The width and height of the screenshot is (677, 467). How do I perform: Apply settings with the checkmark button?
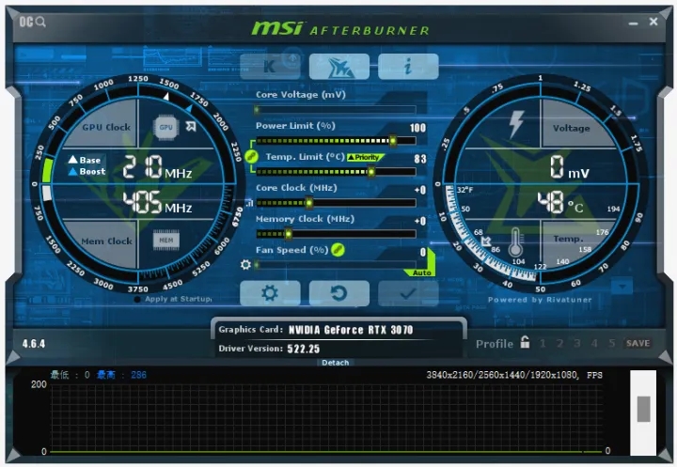point(408,293)
